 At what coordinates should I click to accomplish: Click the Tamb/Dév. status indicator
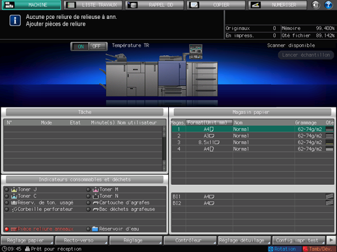click(x=319, y=249)
